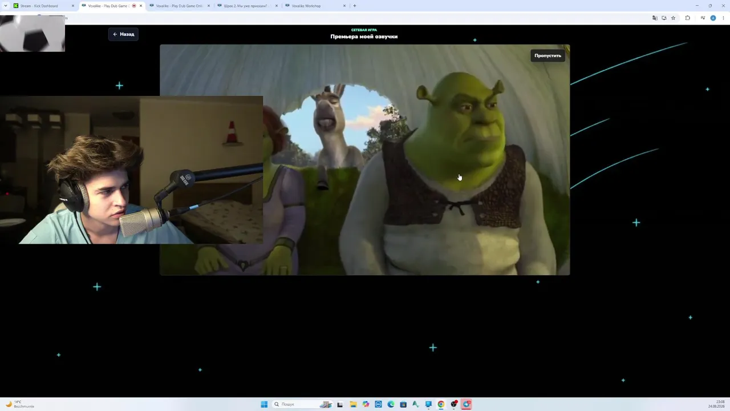Click the translate page icon

(655, 18)
